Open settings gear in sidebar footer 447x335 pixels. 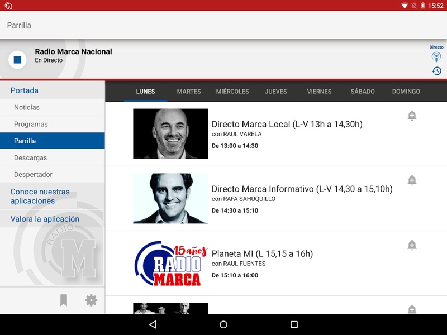[x=91, y=300]
